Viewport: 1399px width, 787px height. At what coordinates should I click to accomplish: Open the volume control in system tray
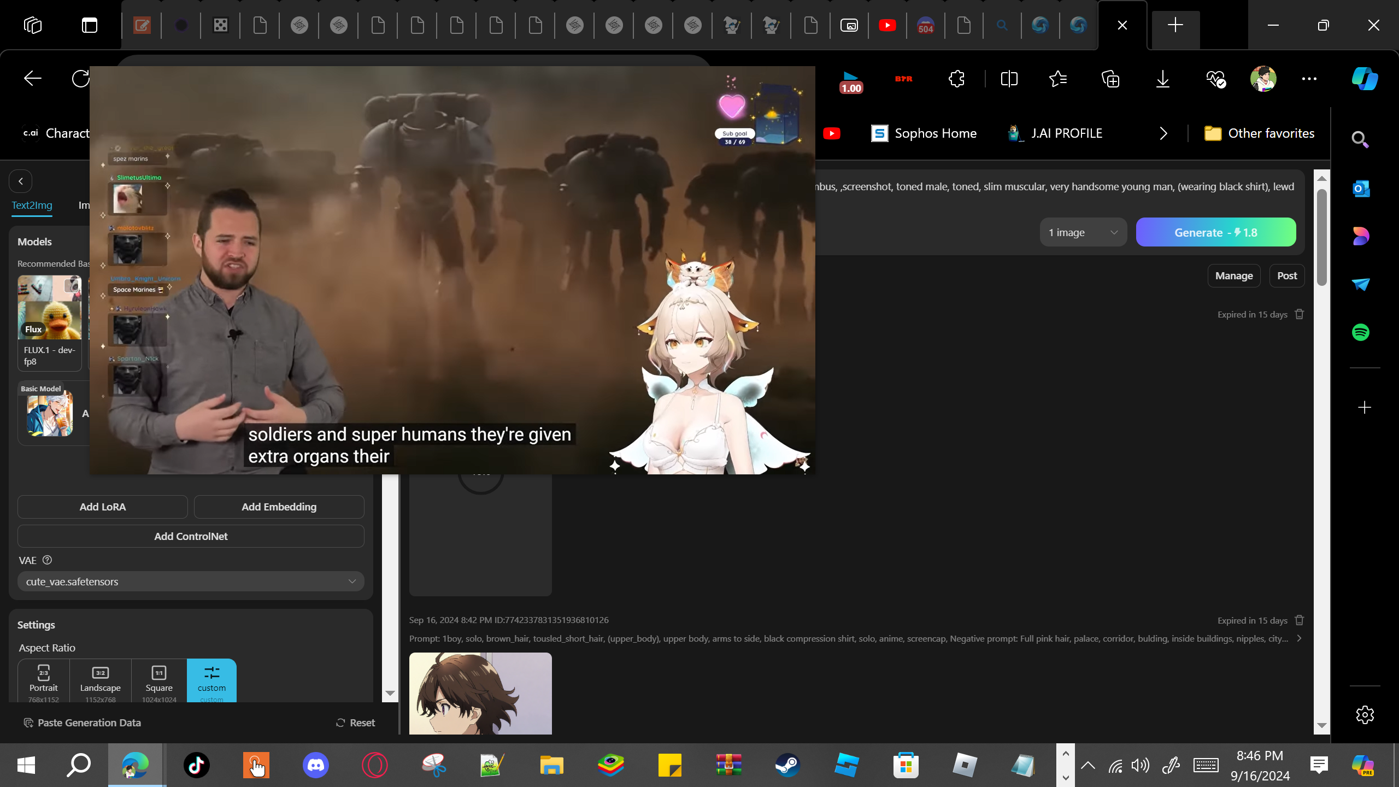[1141, 765]
